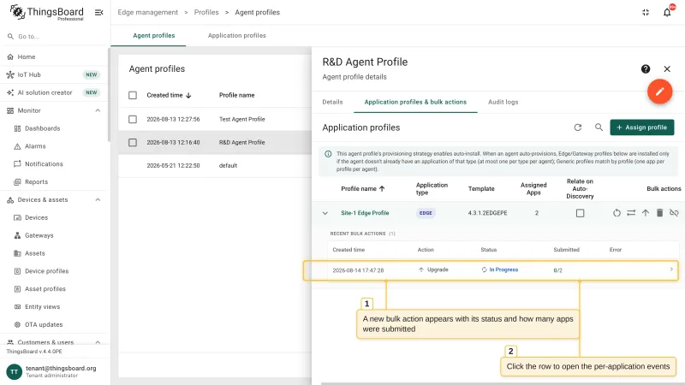The height and width of the screenshot is (385, 685).
Task: Select Application profiles & bulk actions tab
Action: [x=415, y=102]
